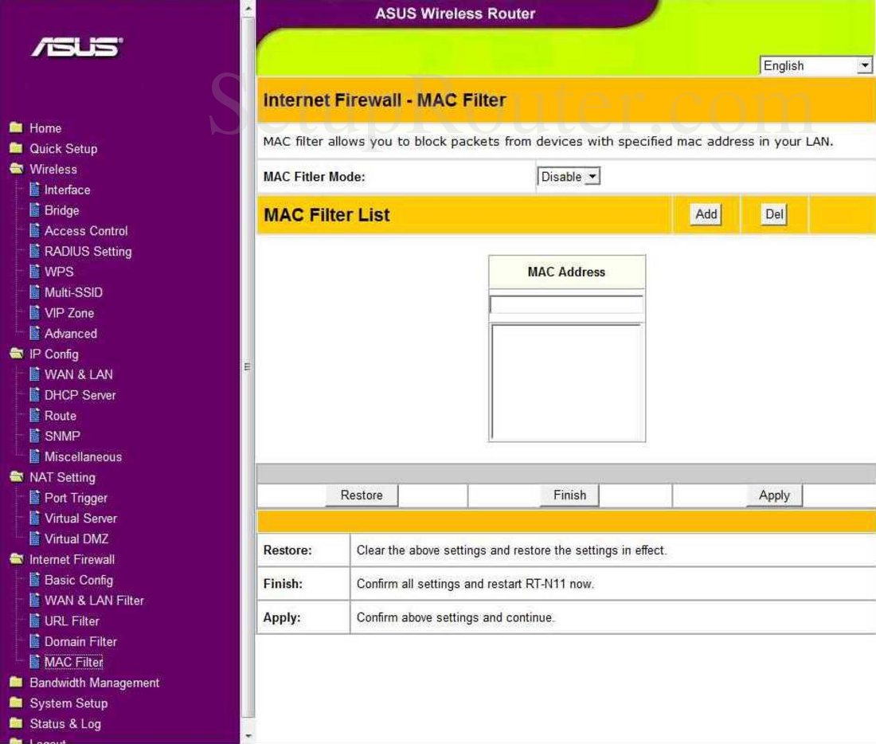Viewport: 876px width, 744px height.
Task: Select the System Setup folder icon
Action: [18, 703]
